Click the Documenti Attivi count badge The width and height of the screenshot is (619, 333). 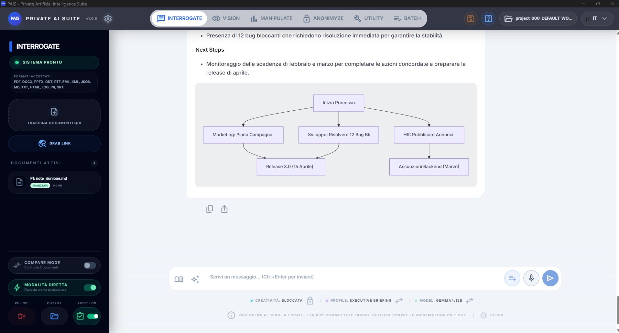pos(94,163)
